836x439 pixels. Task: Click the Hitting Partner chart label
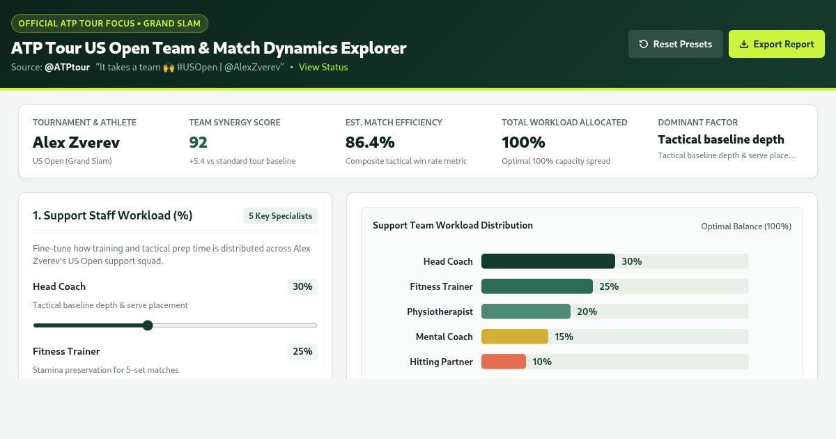[x=442, y=362]
